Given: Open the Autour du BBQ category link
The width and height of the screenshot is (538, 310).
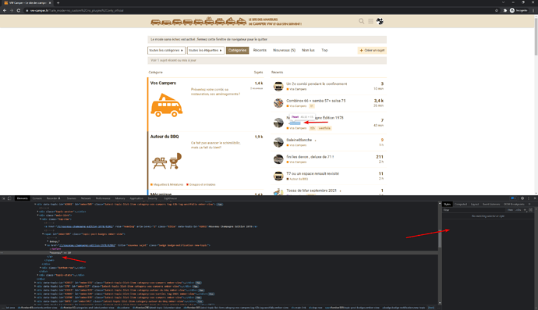Looking at the screenshot, I should pyautogui.click(x=165, y=137).
